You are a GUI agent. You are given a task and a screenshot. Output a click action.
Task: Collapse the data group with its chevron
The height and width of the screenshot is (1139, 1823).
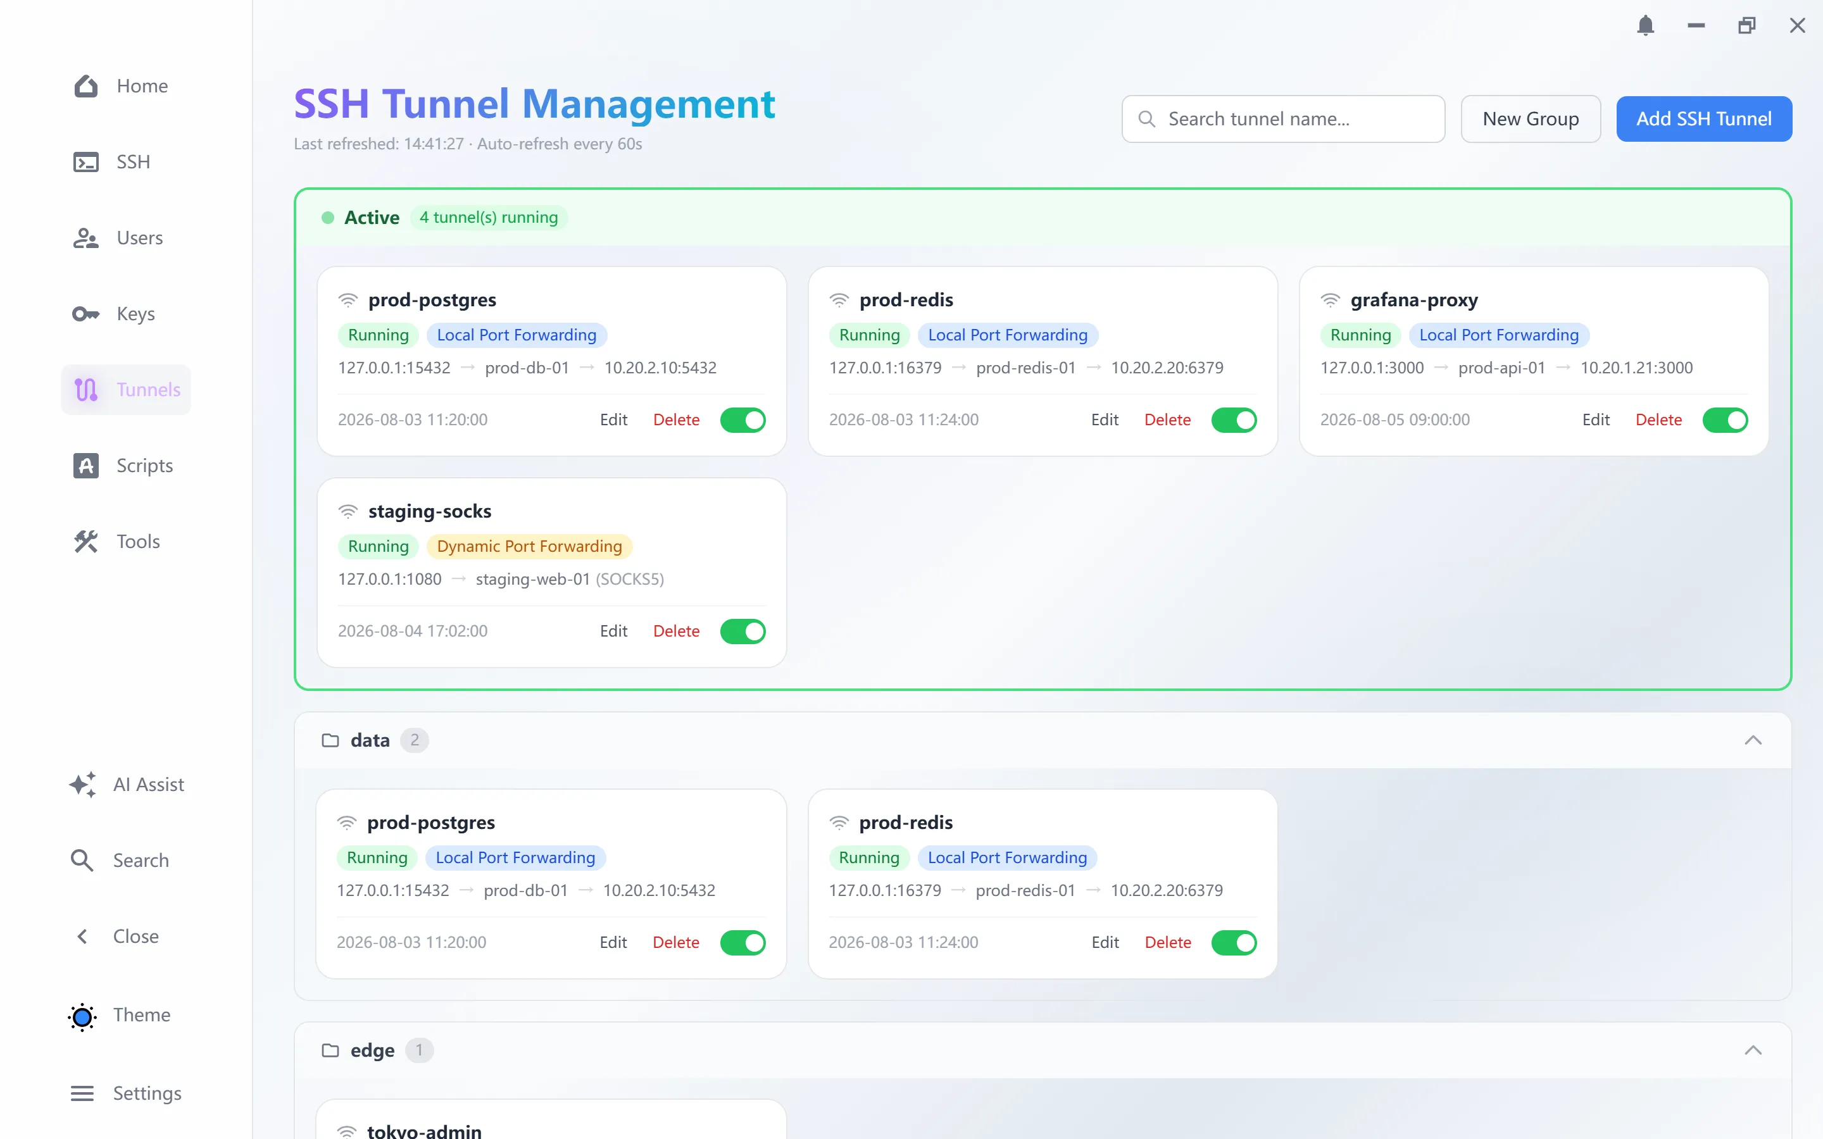[1753, 740]
